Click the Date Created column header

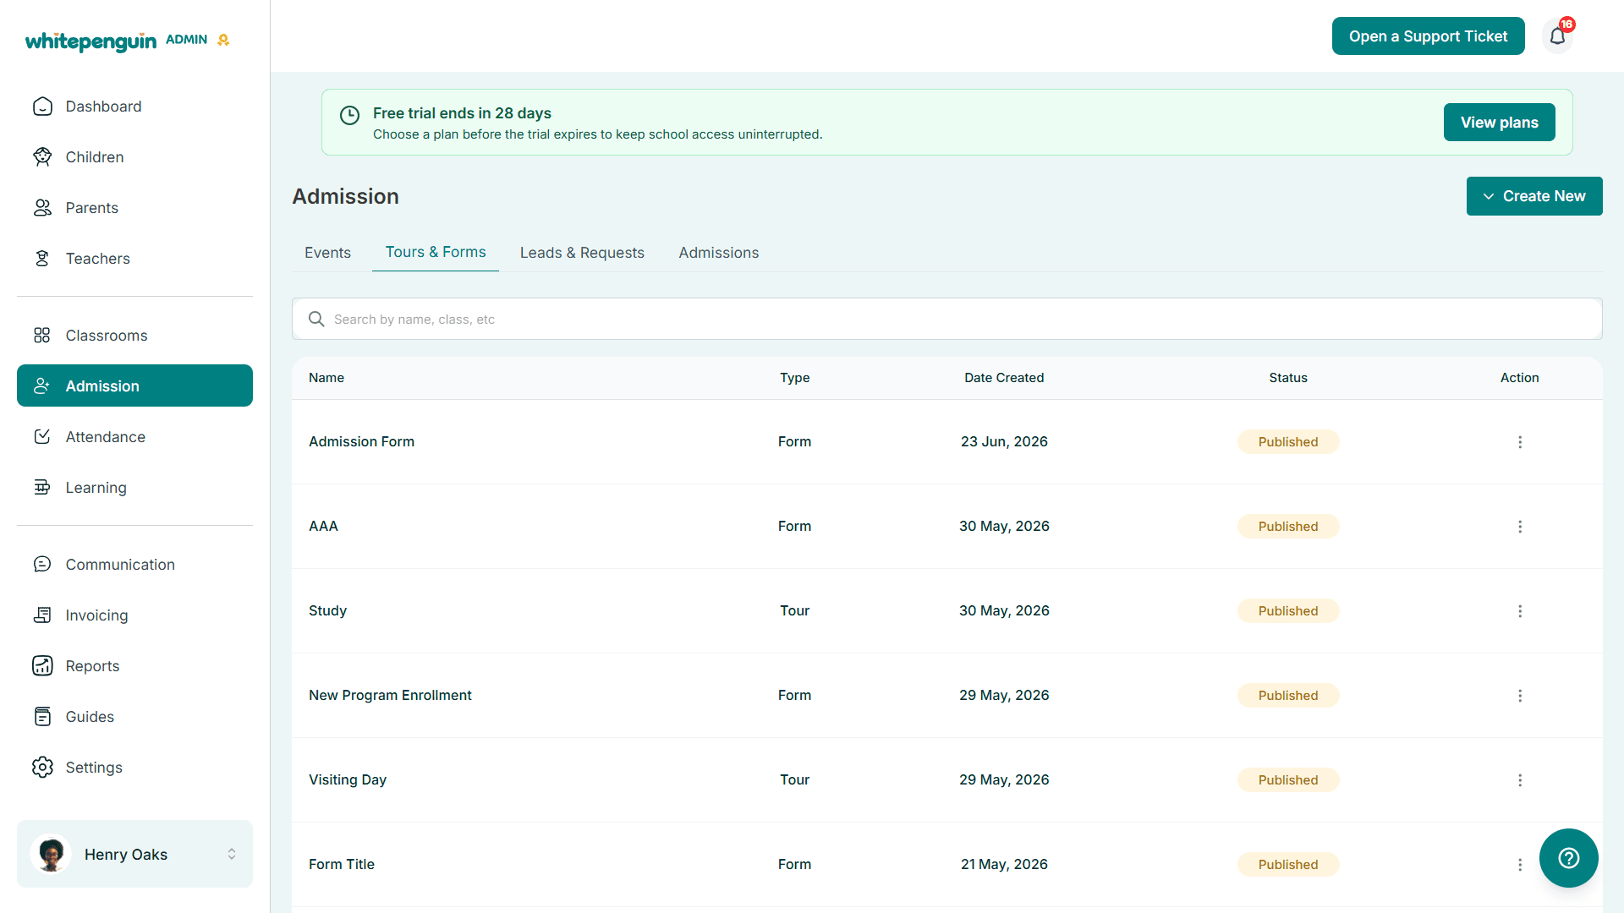point(1004,378)
